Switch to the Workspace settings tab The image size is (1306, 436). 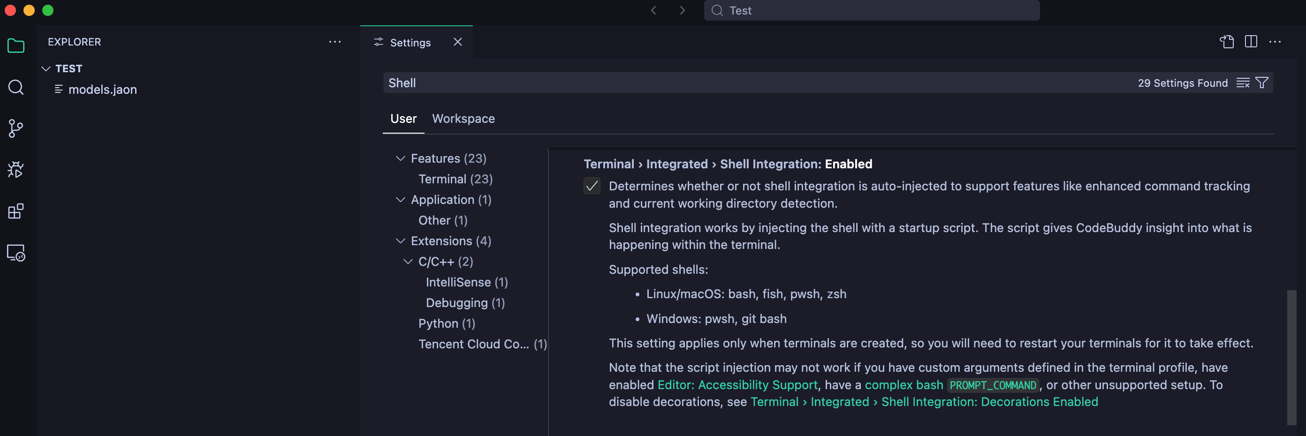tap(463, 119)
